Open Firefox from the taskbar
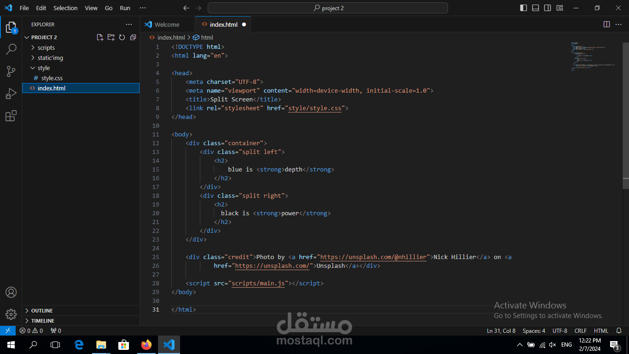This screenshot has width=629, height=354. coord(146,345)
